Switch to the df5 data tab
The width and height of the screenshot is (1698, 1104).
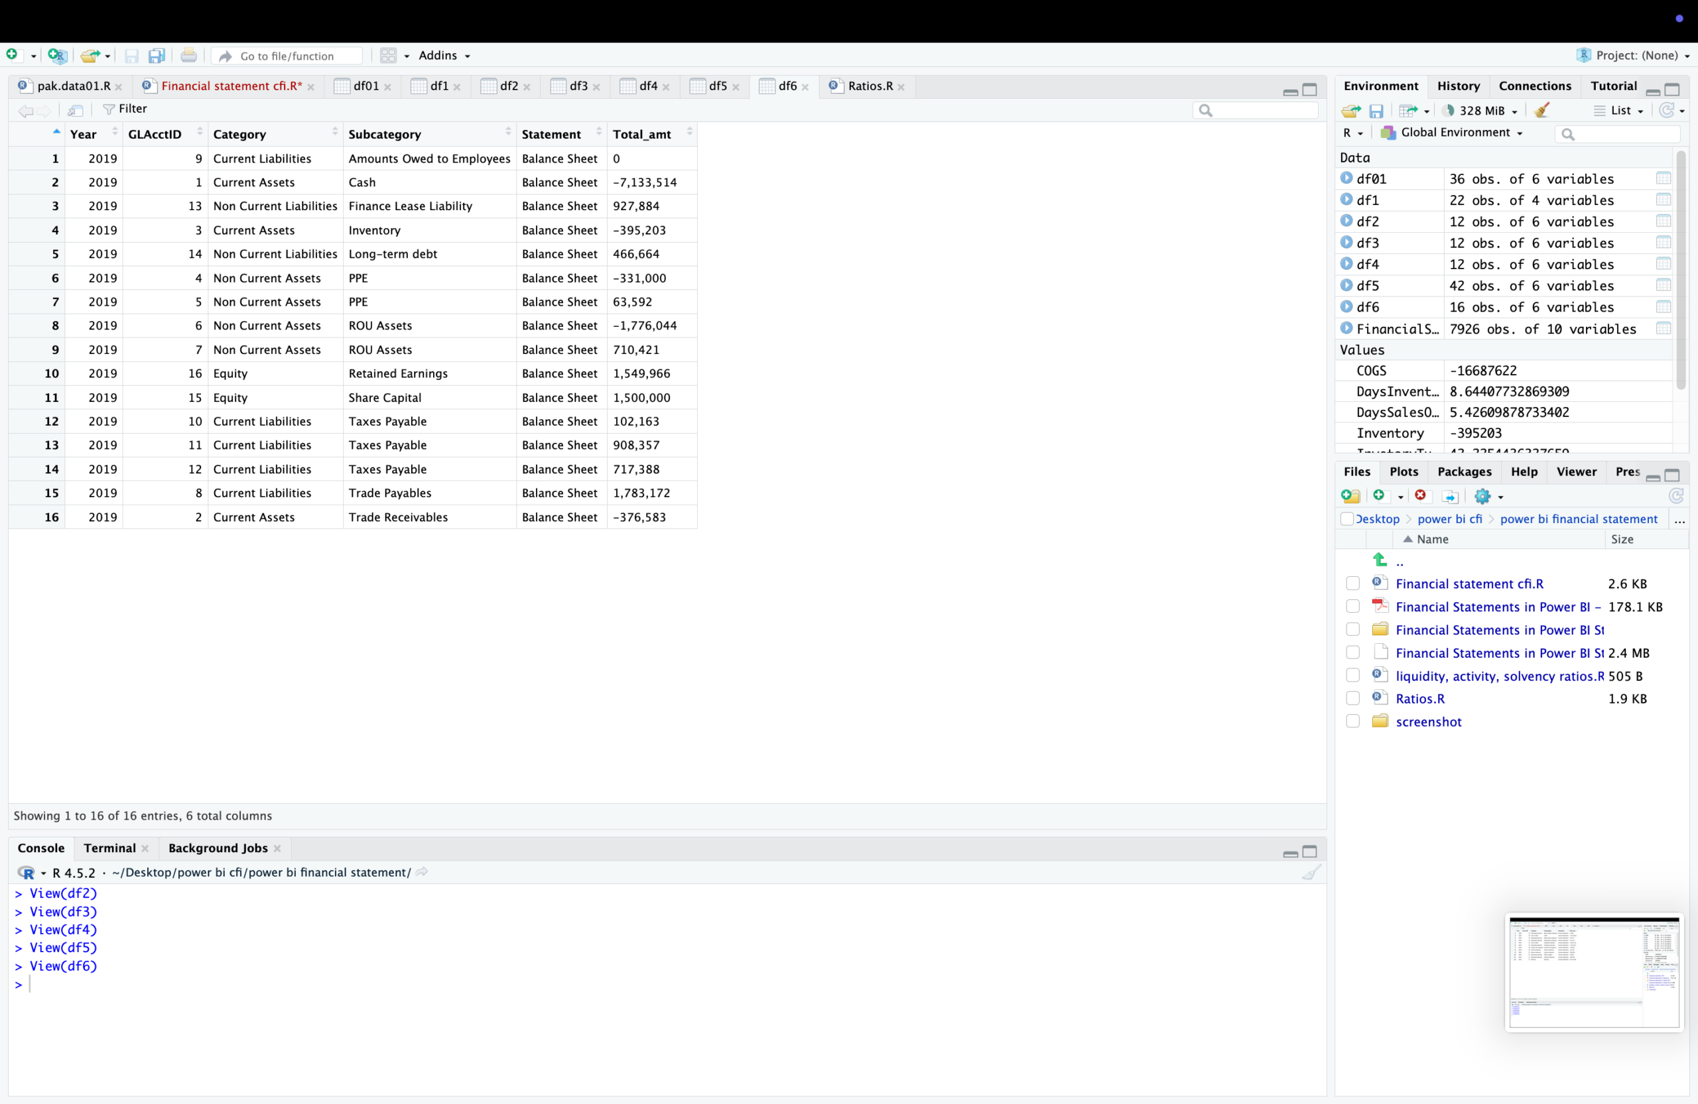pos(717,86)
